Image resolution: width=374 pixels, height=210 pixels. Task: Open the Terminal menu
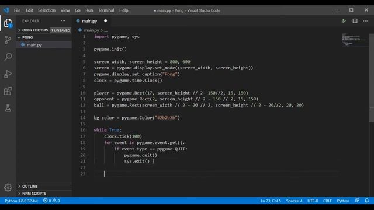point(106,10)
